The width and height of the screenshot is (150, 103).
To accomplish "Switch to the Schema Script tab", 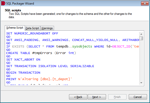I will (15, 28).
